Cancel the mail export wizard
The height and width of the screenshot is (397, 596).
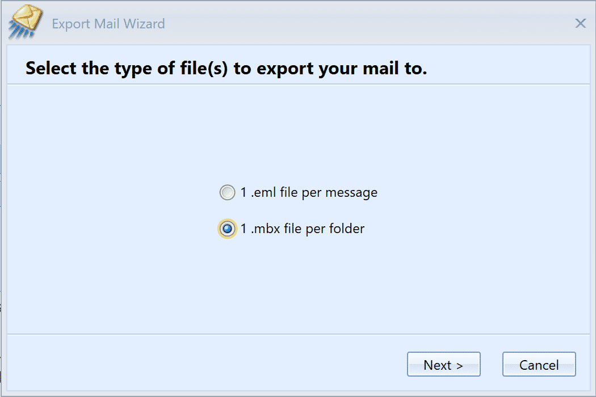539,364
